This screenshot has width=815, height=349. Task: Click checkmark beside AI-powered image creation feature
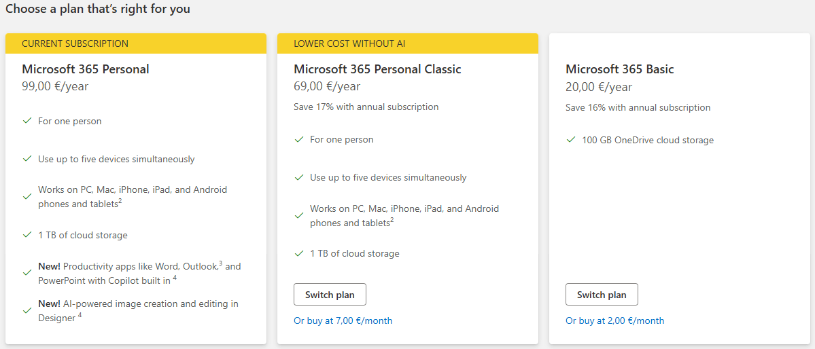click(x=27, y=310)
